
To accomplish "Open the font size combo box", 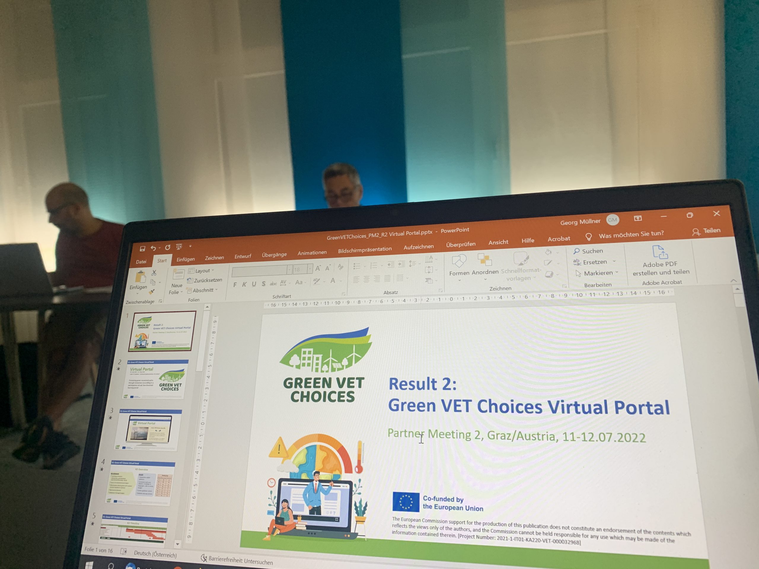I will click(303, 270).
